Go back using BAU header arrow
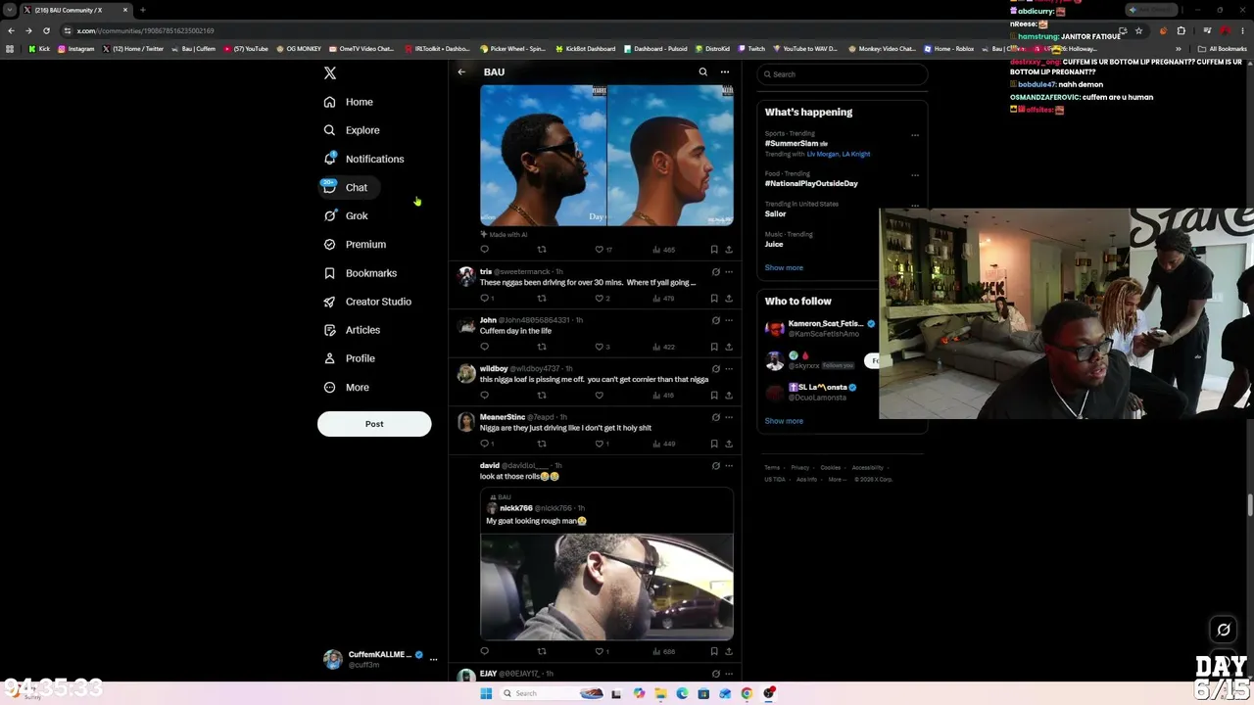The image size is (1254, 705). (461, 71)
